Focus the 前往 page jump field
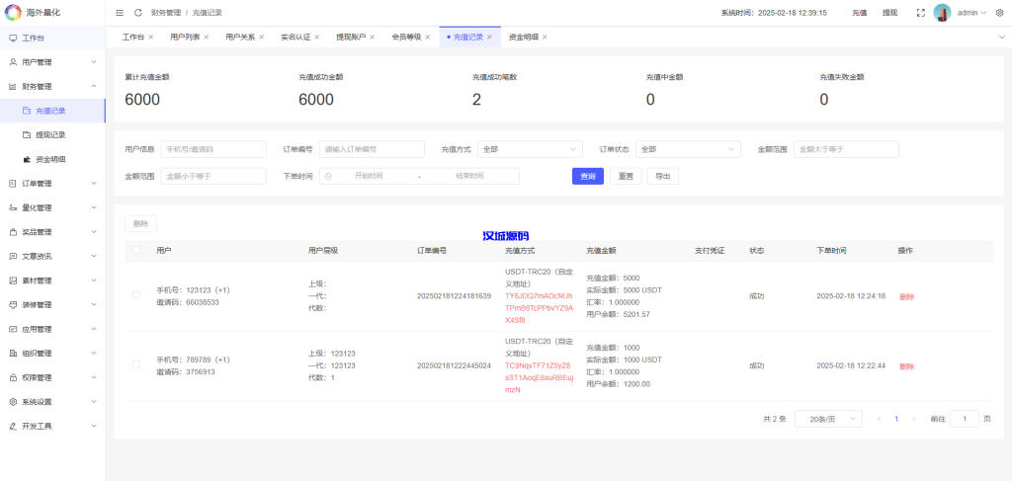This screenshot has width=1012, height=481. tap(965, 419)
